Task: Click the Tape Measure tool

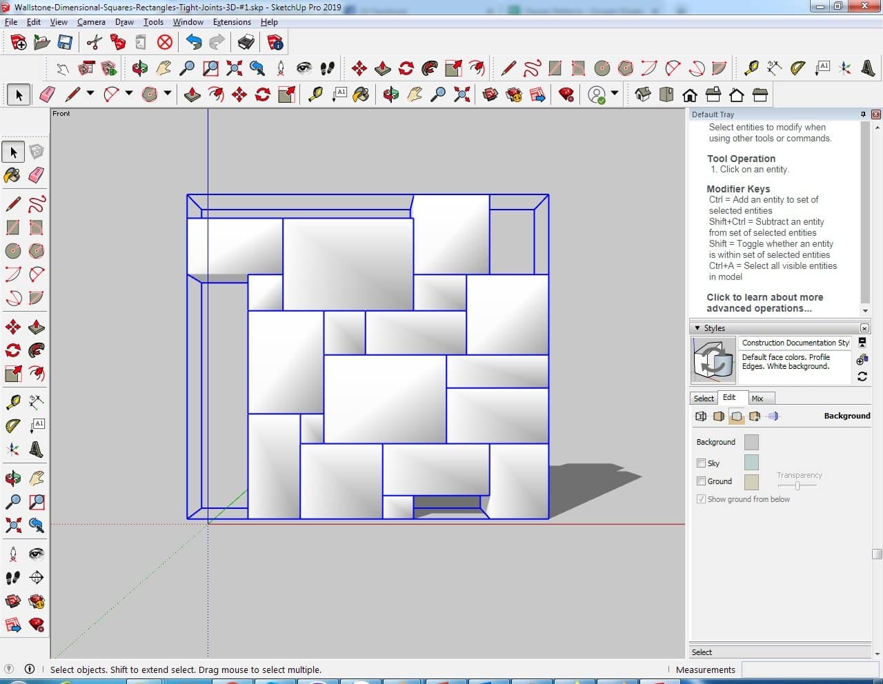Action: 12,401
